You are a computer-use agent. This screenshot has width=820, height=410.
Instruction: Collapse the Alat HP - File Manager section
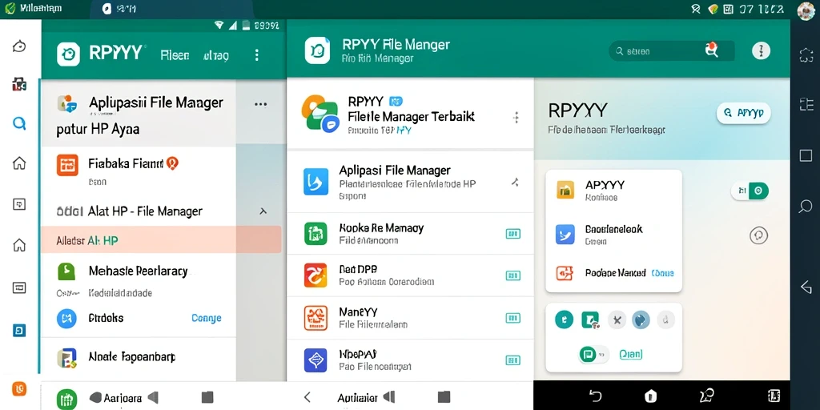coord(263,211)
